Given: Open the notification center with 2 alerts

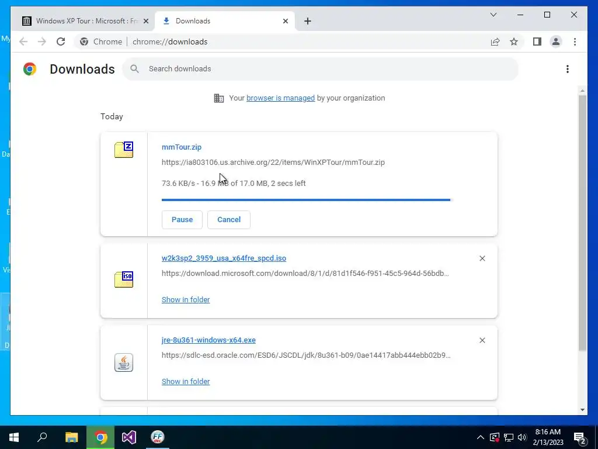Looking at the screenshot, I should [x=580, y=438].
